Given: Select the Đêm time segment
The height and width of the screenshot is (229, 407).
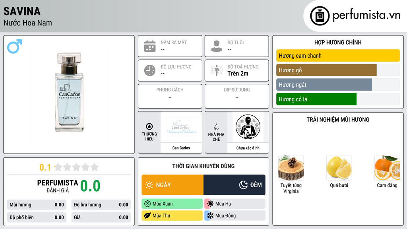Looking at the screenshot, I should coord(235,185).
